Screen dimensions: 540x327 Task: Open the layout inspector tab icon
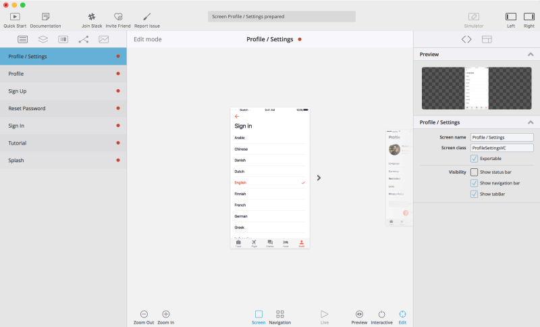point(487,39)
